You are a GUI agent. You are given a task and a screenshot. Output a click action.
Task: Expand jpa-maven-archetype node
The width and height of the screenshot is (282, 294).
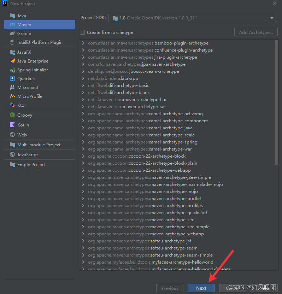point(83,64)
